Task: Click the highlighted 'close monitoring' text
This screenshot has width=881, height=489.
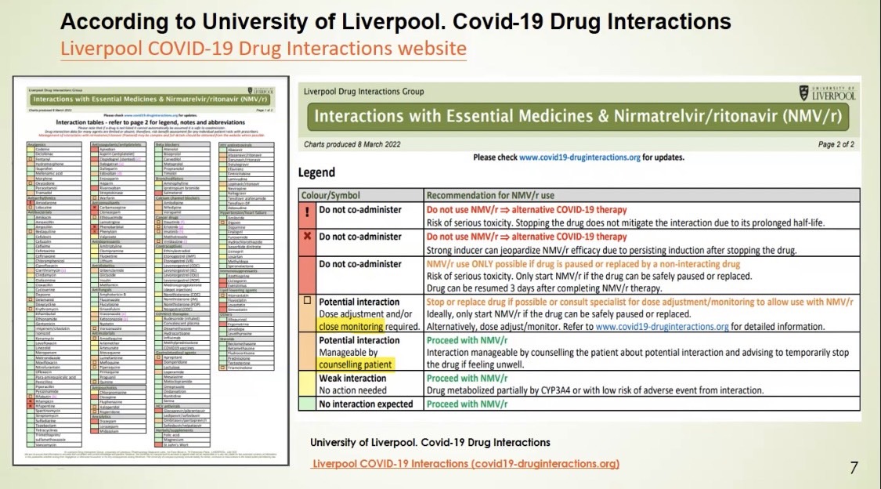Action: pos(351,327)
